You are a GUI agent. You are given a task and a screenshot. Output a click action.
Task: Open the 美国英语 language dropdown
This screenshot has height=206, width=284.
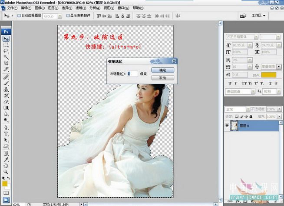[x=238, y=92]
